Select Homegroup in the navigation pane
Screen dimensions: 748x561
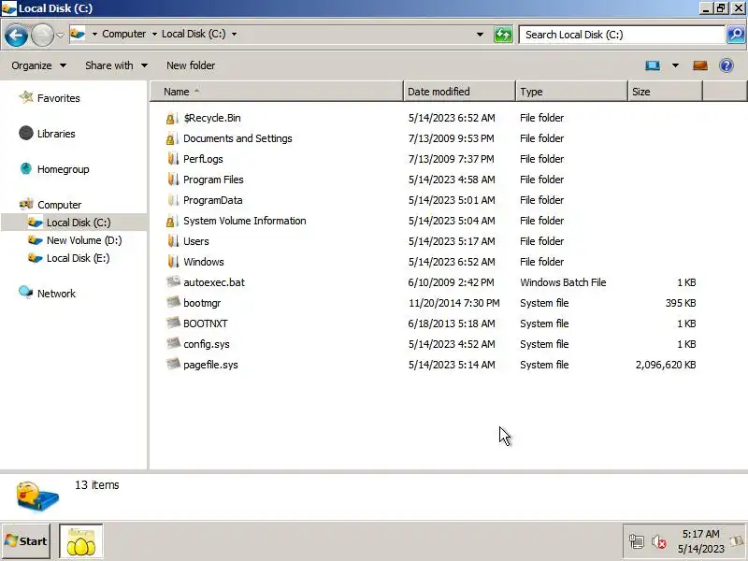pyautogui.click(x=63, y=169)
